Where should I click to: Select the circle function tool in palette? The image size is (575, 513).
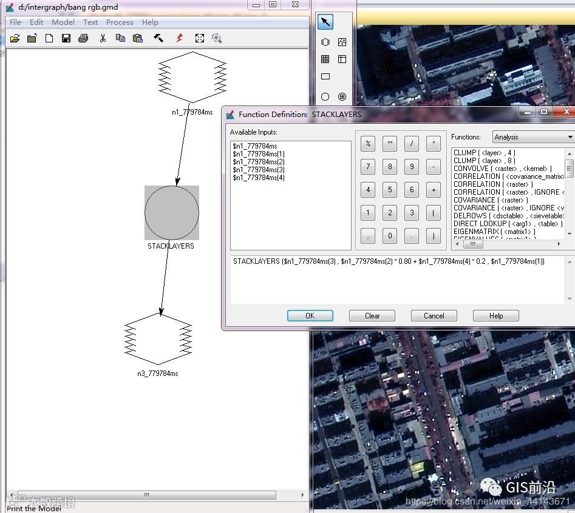[325, 96]
